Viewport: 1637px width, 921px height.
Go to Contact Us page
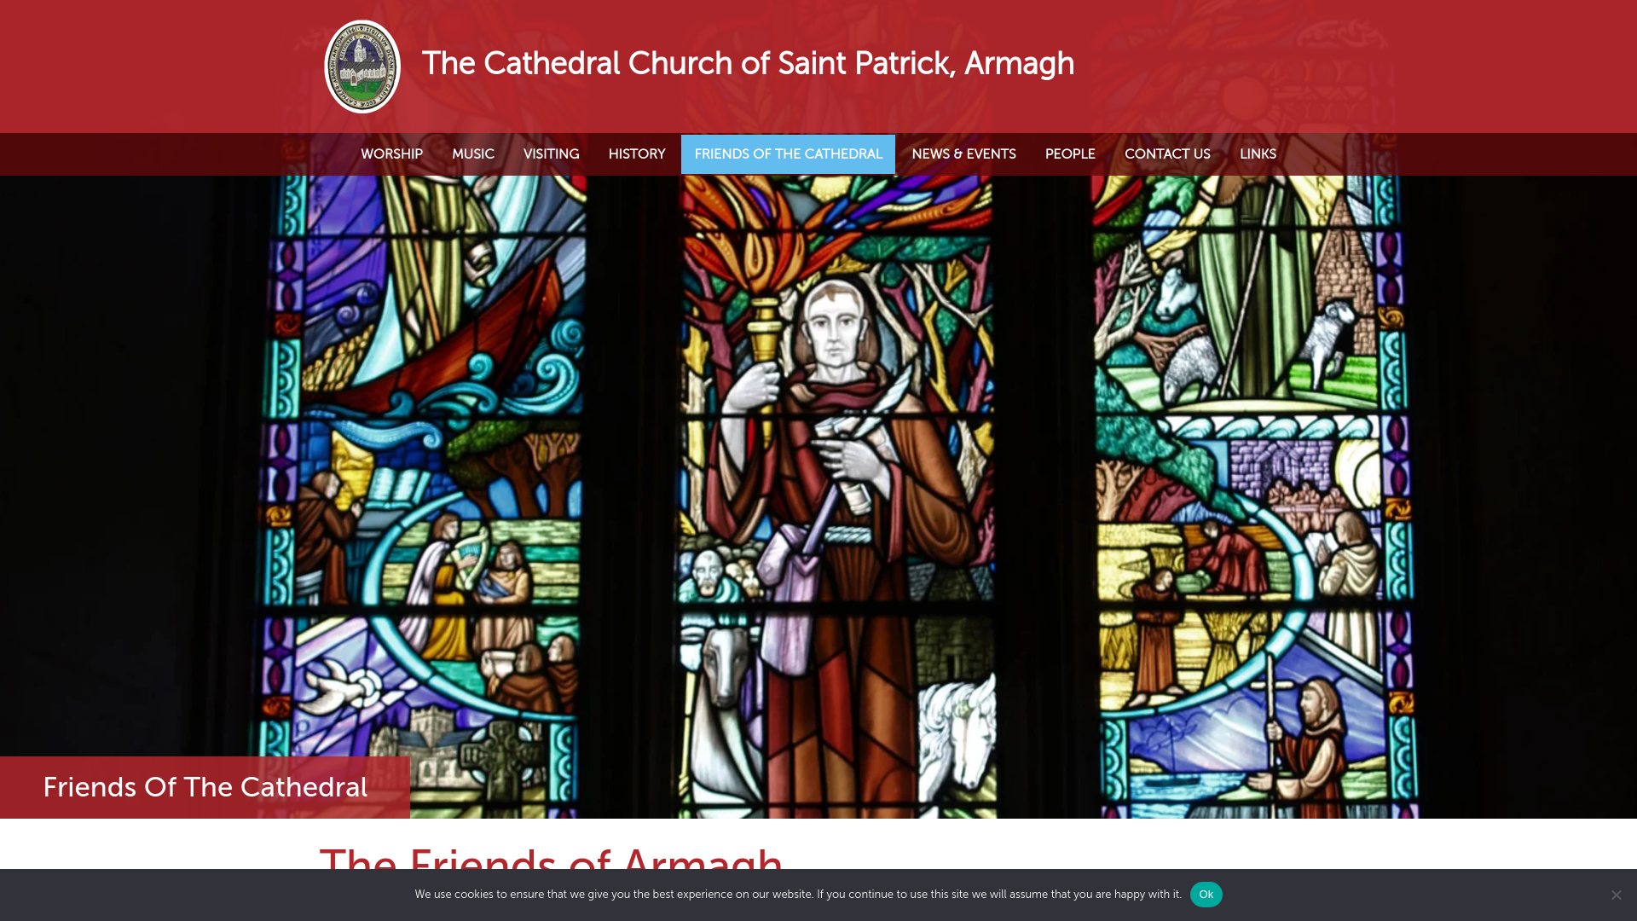[x=1167, y=154]
